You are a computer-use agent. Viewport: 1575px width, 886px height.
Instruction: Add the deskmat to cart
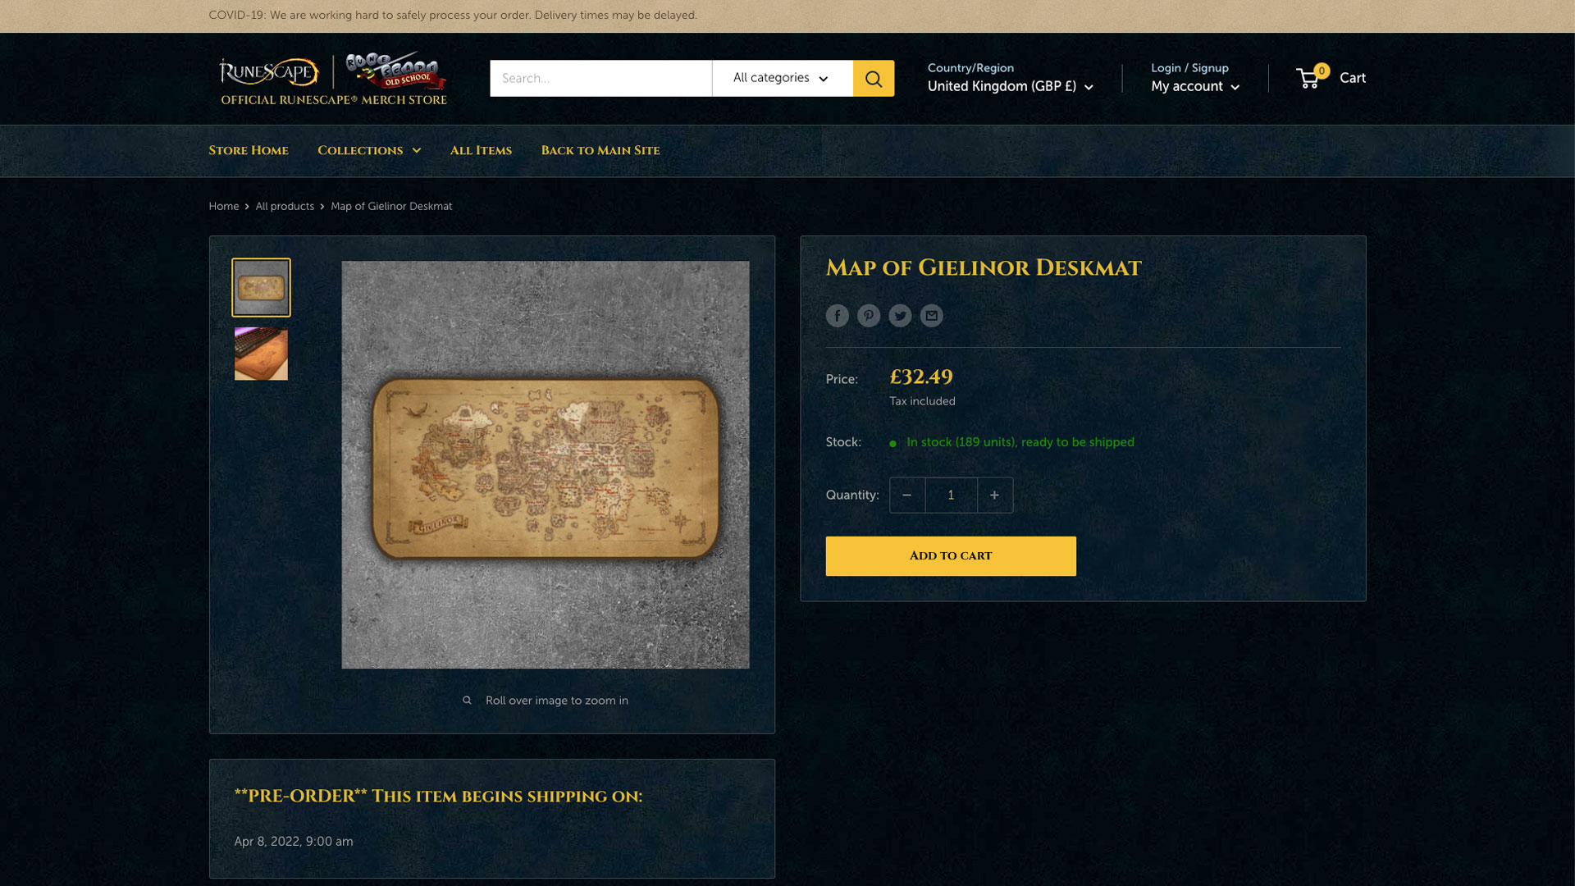tap(951, 556)
